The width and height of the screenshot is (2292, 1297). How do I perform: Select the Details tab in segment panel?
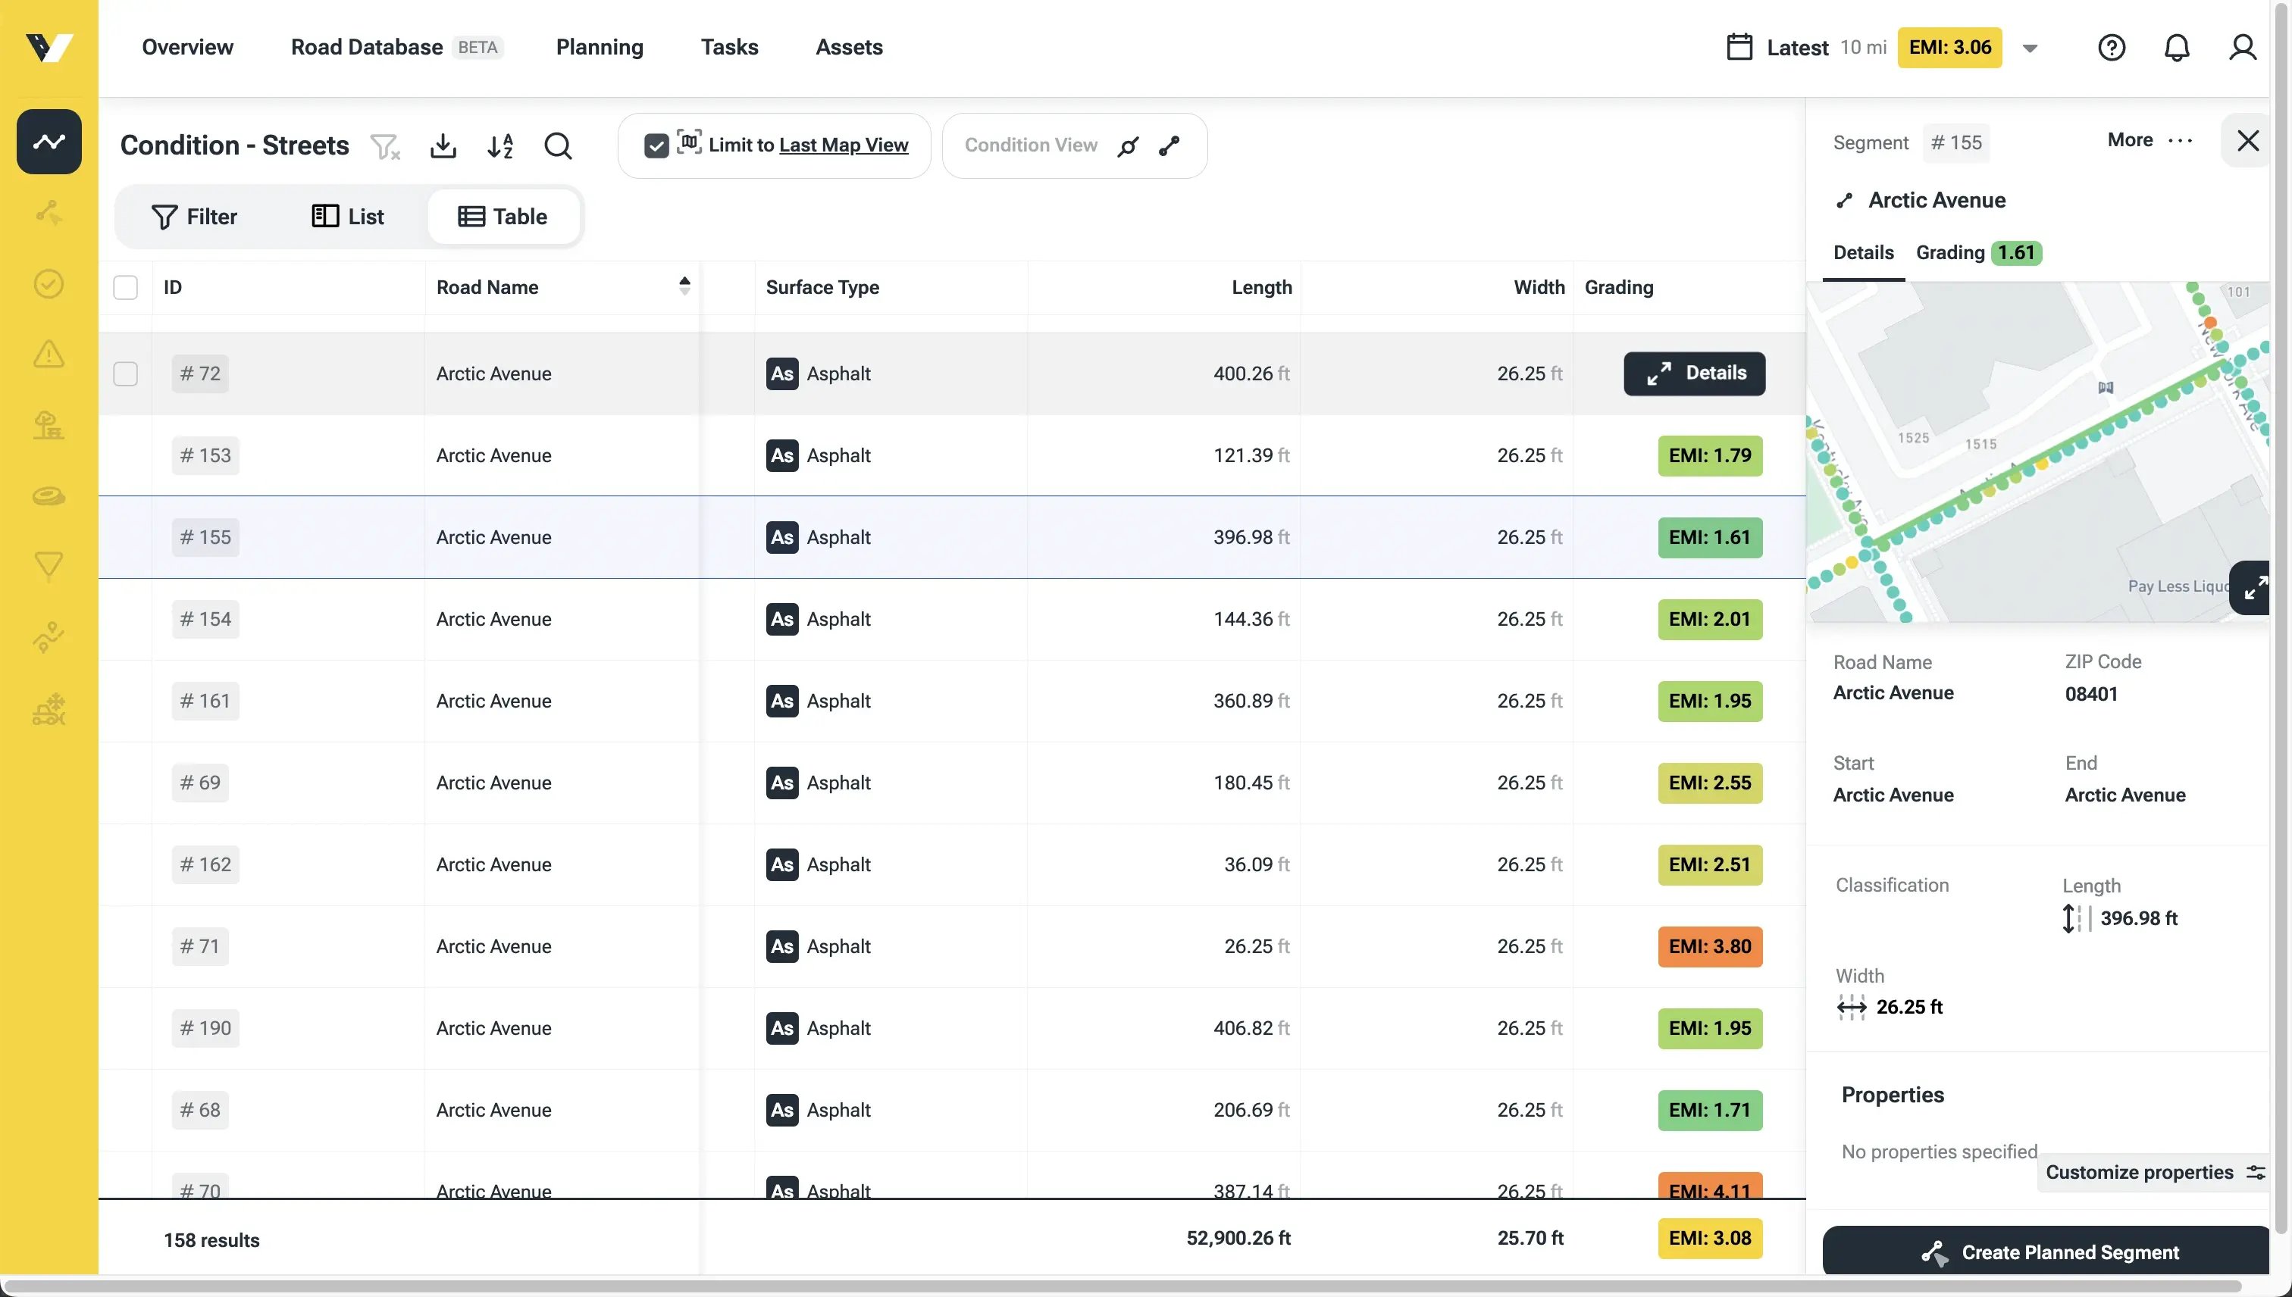point(1862,253)
